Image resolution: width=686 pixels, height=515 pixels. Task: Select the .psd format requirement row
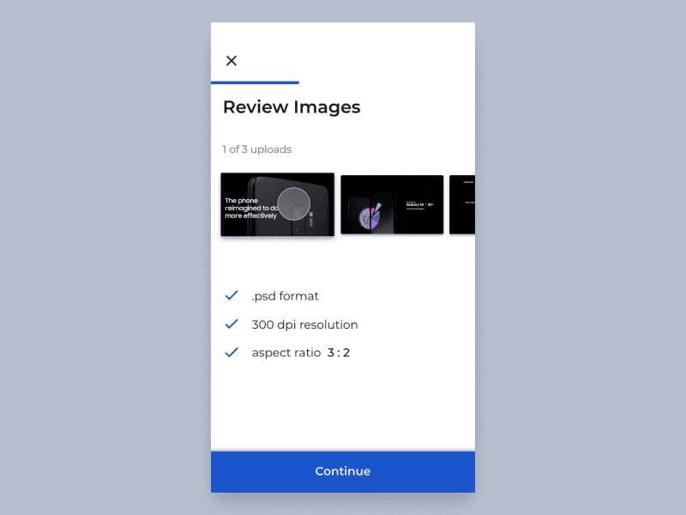(285, 295)
